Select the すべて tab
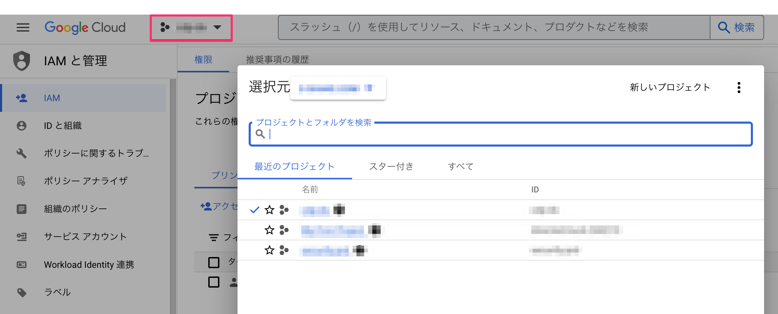778x314 pixels. coord(460,167)
